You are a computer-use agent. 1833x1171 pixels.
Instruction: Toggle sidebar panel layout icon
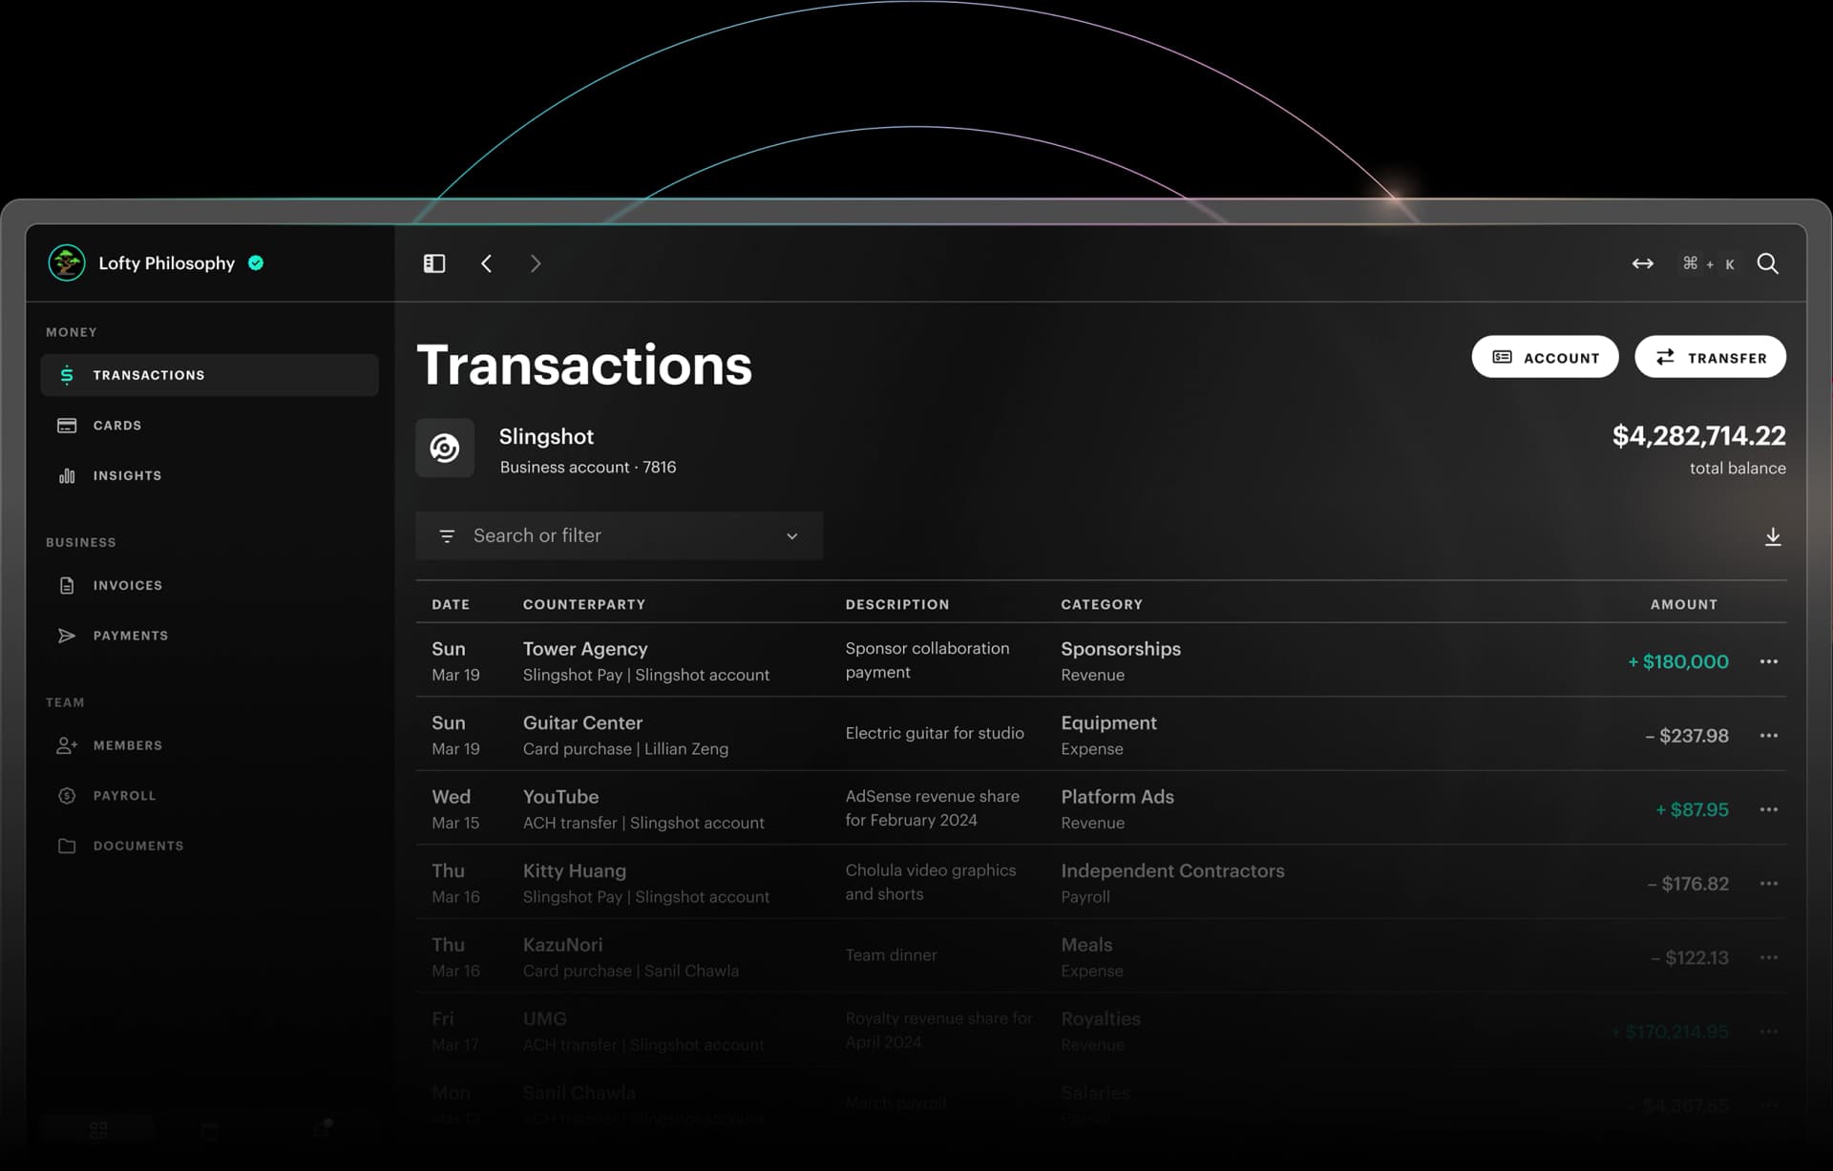432,263
